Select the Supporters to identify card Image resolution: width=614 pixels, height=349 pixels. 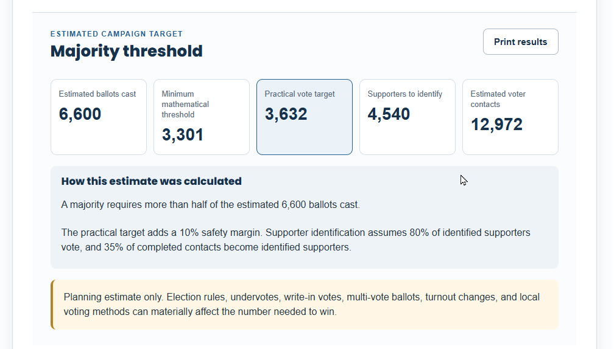coord(408,117)
